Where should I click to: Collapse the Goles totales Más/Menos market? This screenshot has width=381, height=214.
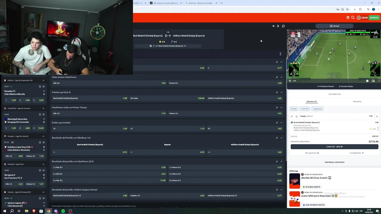click(281, 77)
